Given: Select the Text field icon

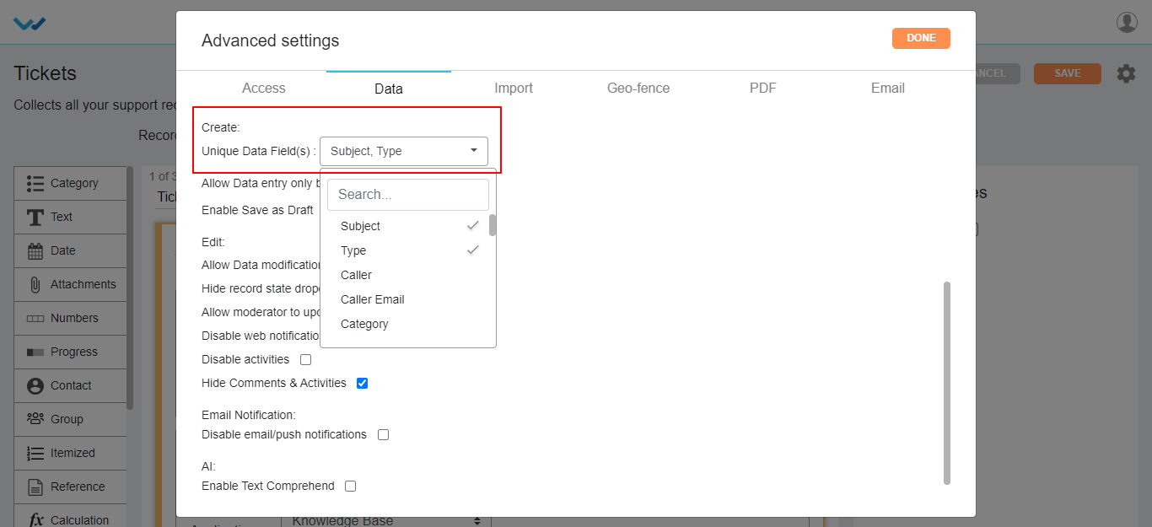Looking at the screenshot, I should (35, 217).
